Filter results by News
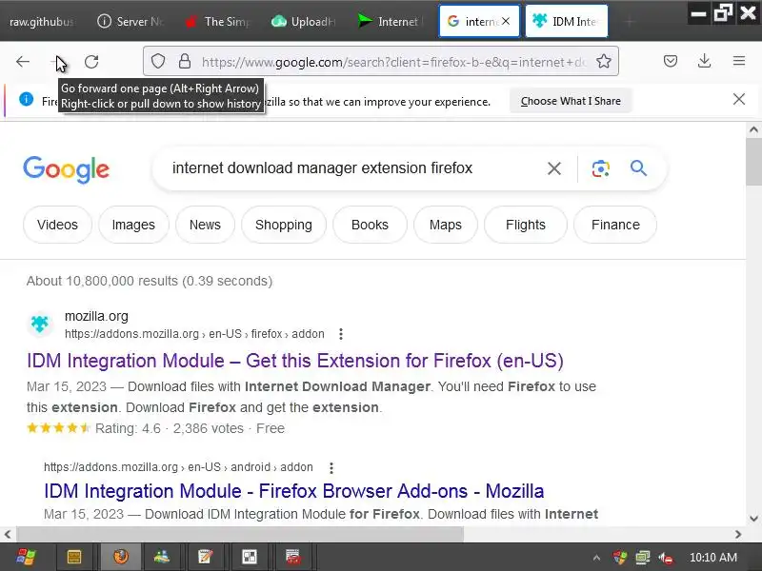762x571 pixels. (205, 225)
